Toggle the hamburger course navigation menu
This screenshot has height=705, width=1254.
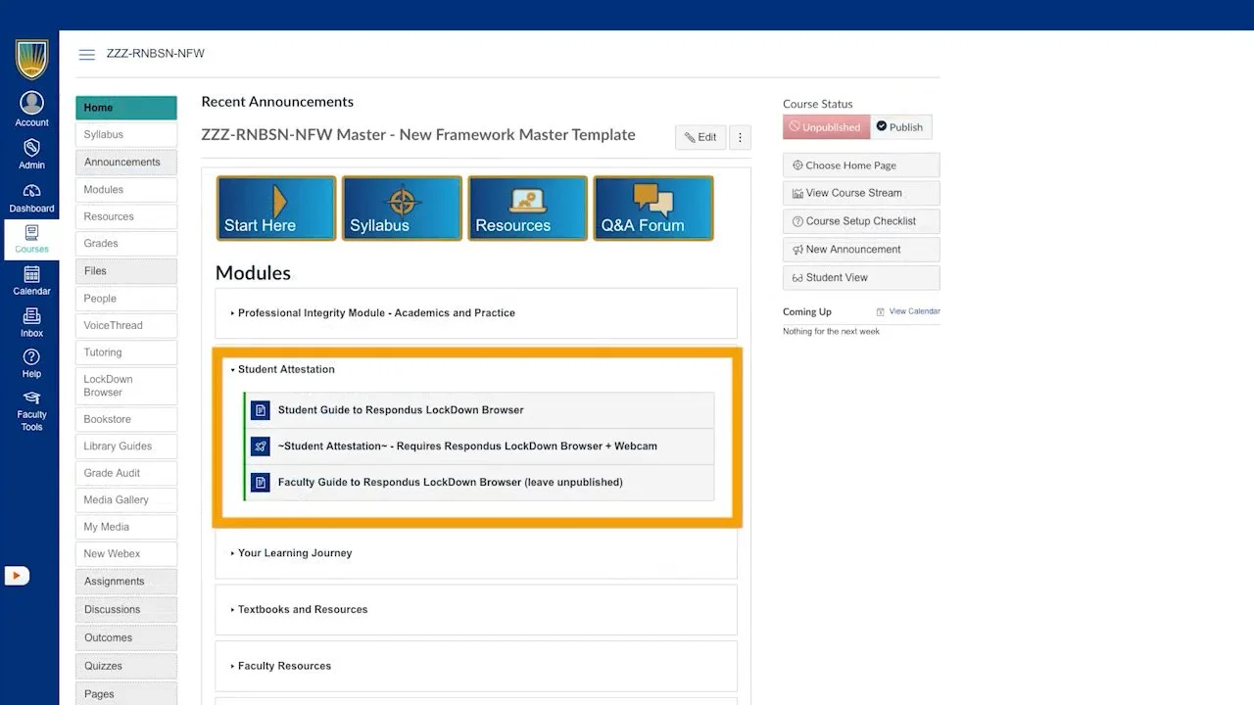click(x=87, y=55)
